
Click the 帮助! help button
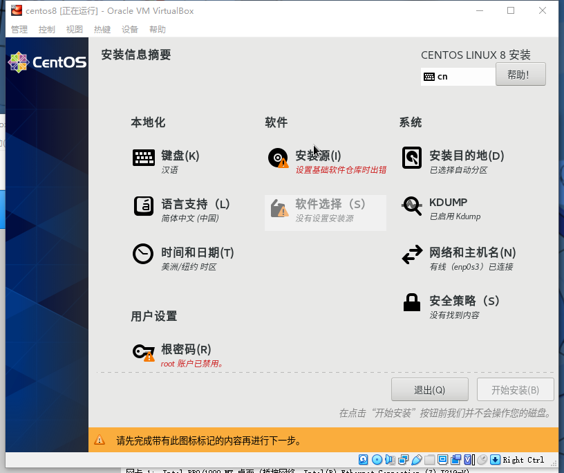click(x=520, y=75)
